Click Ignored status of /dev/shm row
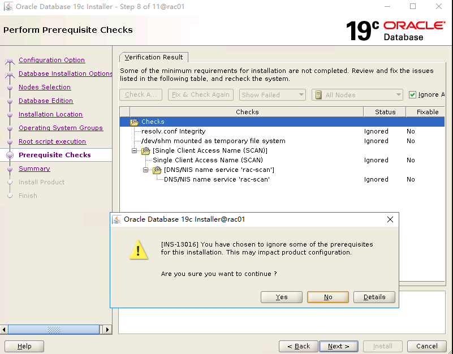Image resolution: width=453 pixels, height=354 pixels. tap(376, 141)
